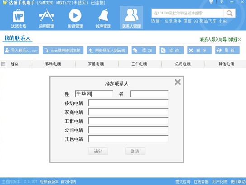Select 联系人管理 contacts tab
Viewport: 246px width, 185px height.
(x=132, y=18)
